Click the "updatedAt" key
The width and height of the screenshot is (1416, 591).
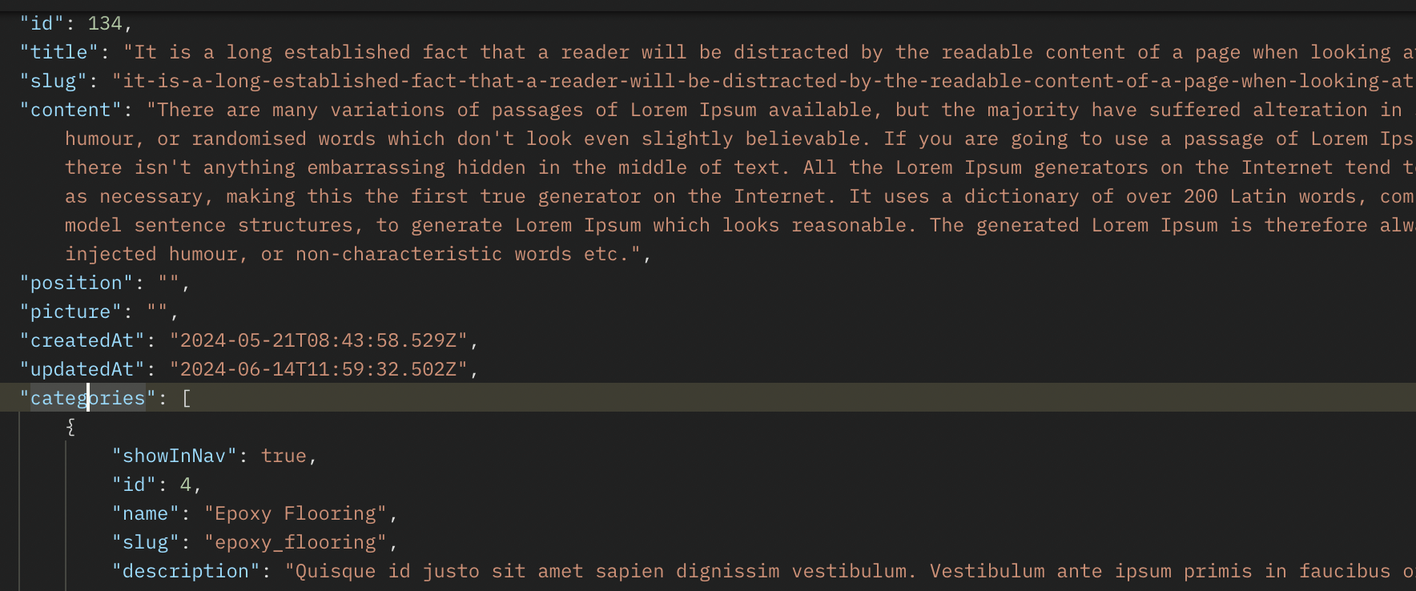point(82,369)
